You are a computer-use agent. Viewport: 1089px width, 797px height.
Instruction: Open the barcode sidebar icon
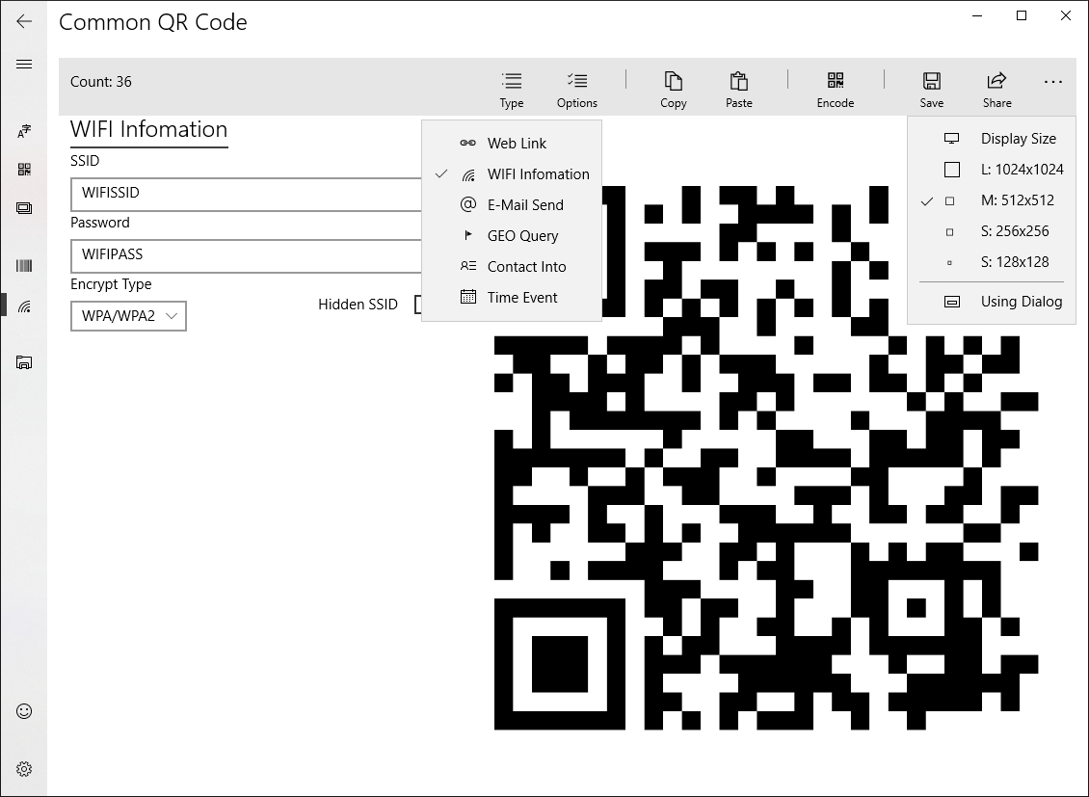point(24,265)
